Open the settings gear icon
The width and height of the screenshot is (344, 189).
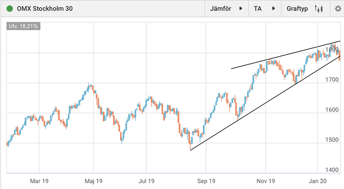point(338,9)
